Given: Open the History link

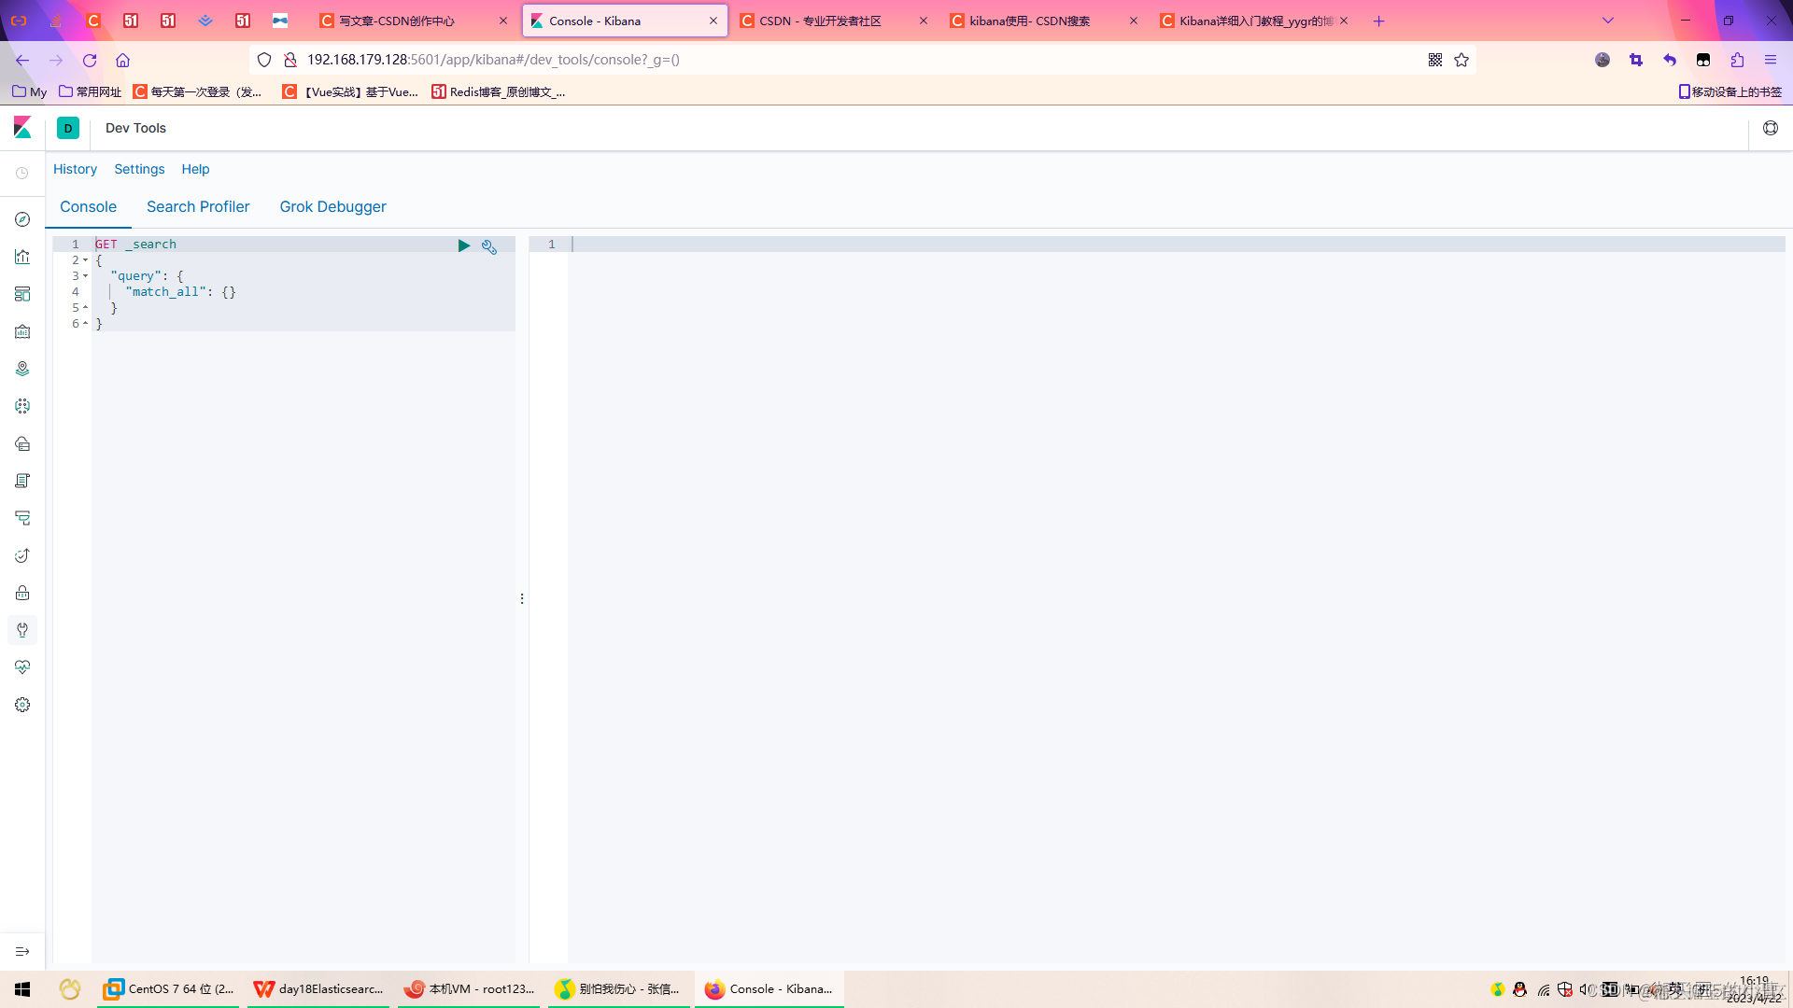Looking at the screenshot, I should pos(75,169).
